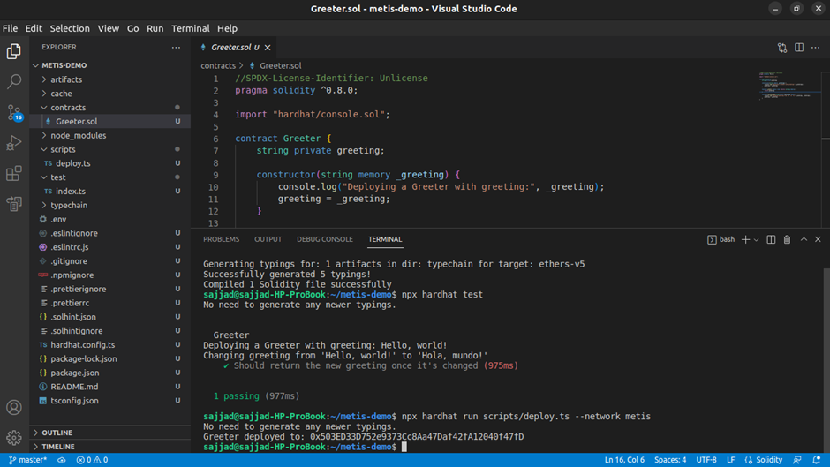The width and height of the screenshot is (830, 467).
Task: Expand the cache folder
Action: pyautogui.click(x=110, y=94)
